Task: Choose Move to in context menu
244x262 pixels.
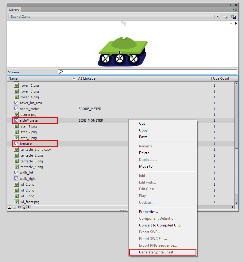Action: 147,166
